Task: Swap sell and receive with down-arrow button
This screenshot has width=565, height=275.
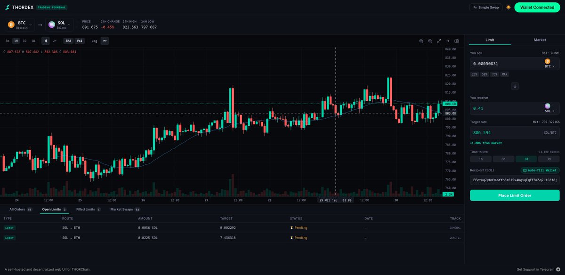Action: (x=515, y=86)
